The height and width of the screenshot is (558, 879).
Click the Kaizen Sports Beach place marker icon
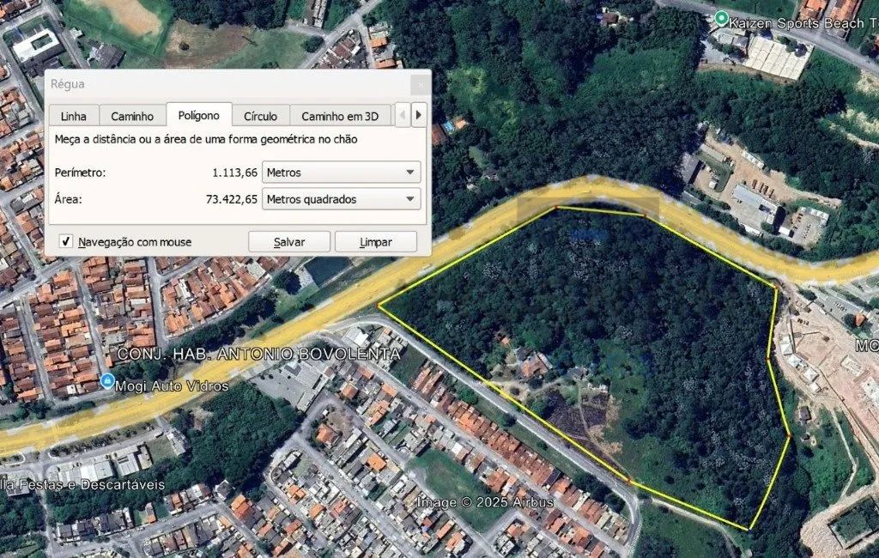pyautogui.click(x=721, y=18)
